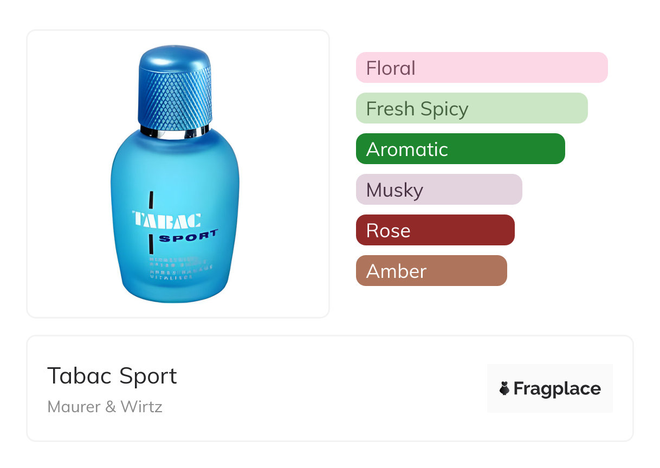
Task: Click the dark blue SPORT text on the bottle
Action: (188, 237)
